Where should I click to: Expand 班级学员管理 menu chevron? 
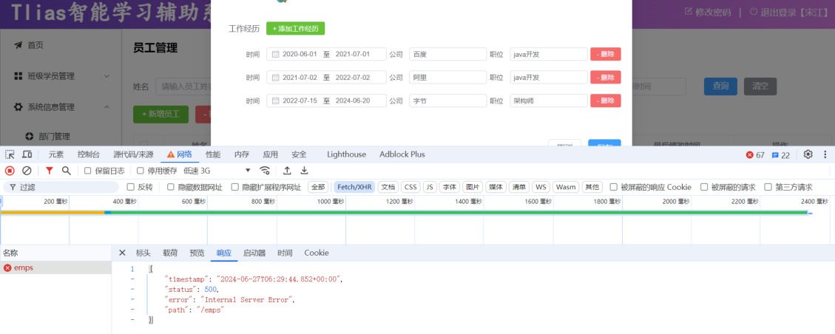click(107, 76)
